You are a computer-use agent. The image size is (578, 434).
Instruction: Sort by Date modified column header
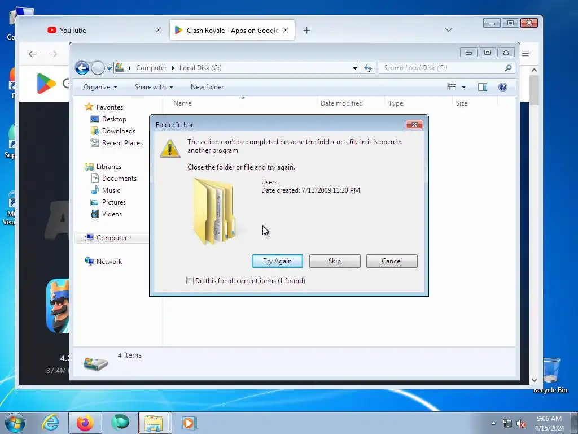pos(350,103)
